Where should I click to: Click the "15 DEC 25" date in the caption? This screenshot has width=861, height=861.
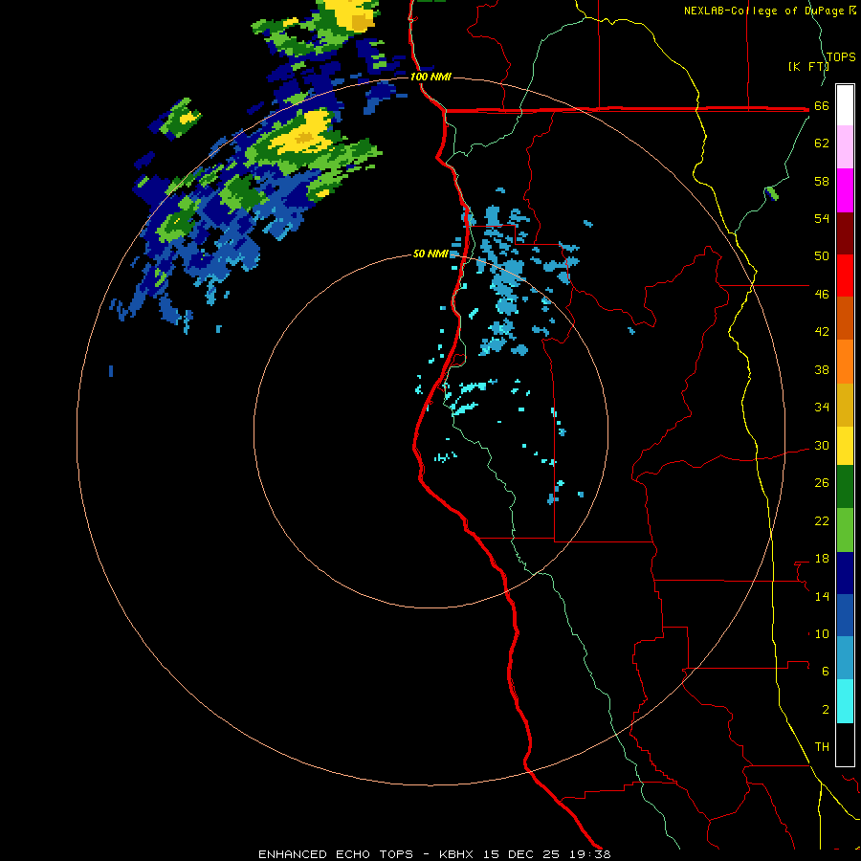point(521,854)
